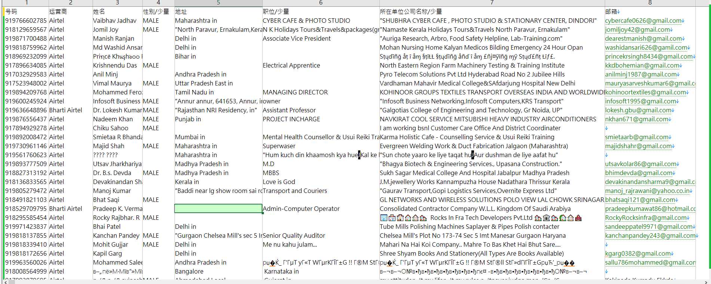Select phone number 917896634085
The image size is (711, 284).
pos(26,65)
